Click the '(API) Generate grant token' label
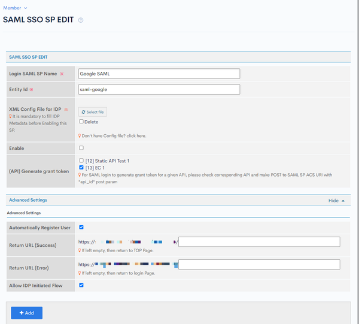Screen dimensions: 359x324 39,171
